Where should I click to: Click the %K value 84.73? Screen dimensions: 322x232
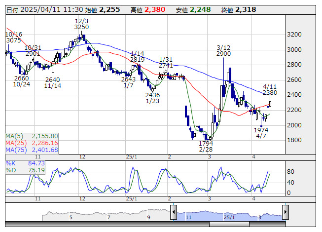point(36,163)
